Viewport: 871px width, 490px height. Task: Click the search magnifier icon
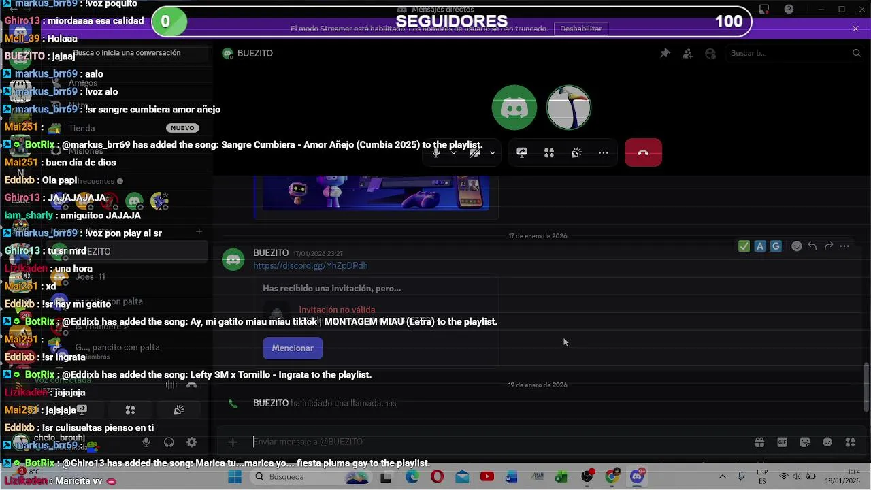coord(857,53)
